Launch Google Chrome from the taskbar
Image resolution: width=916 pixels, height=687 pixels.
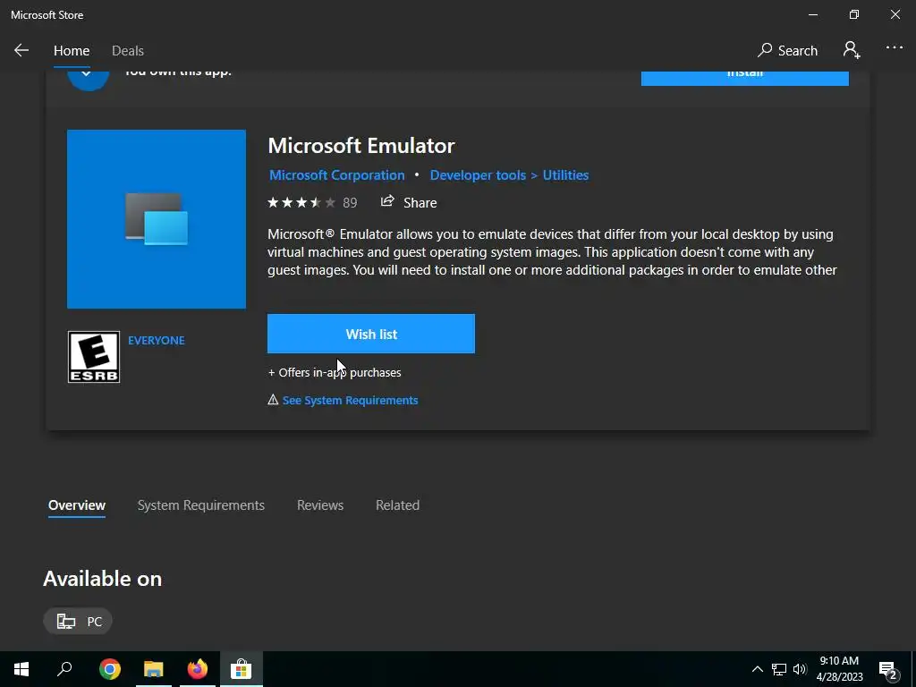[110, 669]
